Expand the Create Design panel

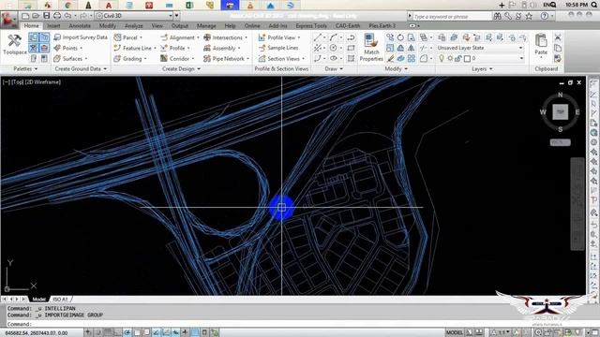(x=181, y=68)
